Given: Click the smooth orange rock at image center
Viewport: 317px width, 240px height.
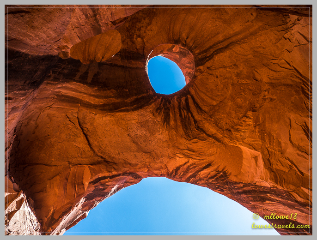Looking at the screenshot, I should 139,138.
